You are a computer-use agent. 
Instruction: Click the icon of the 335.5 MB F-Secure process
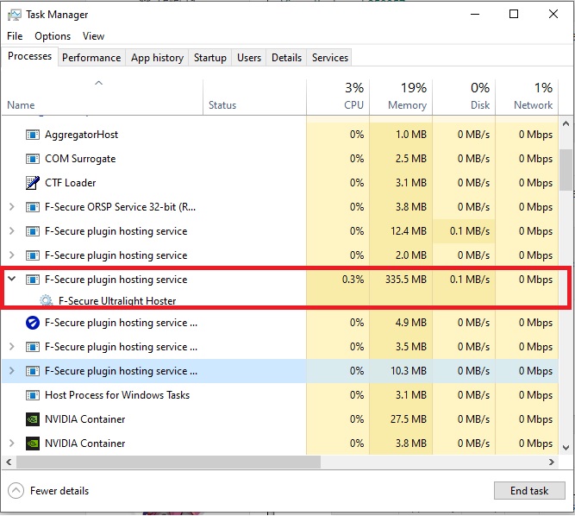33,280
